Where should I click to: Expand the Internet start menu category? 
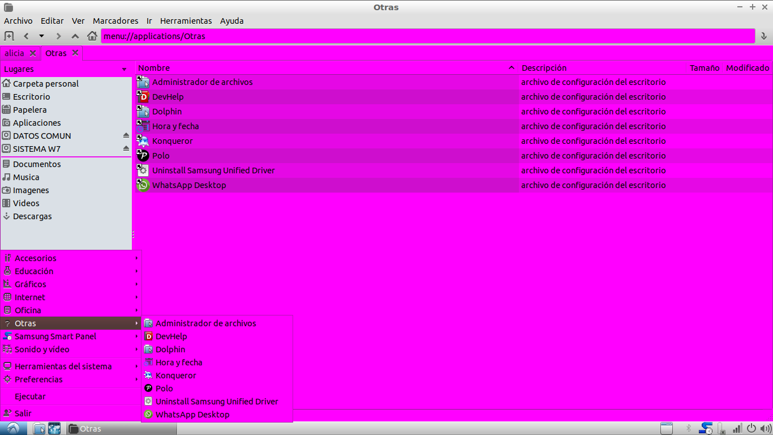71,297
